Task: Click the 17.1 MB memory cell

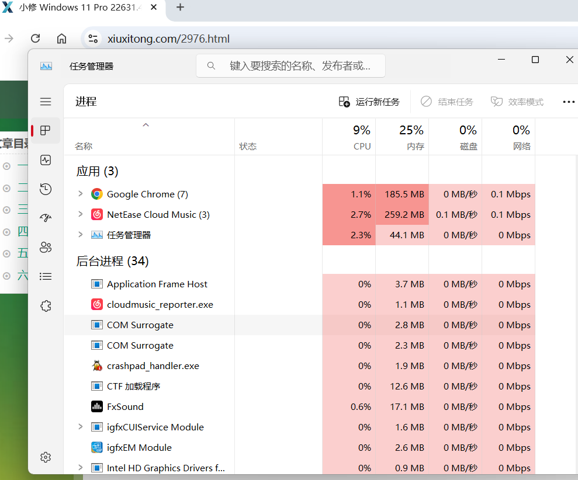Action: 402,406
